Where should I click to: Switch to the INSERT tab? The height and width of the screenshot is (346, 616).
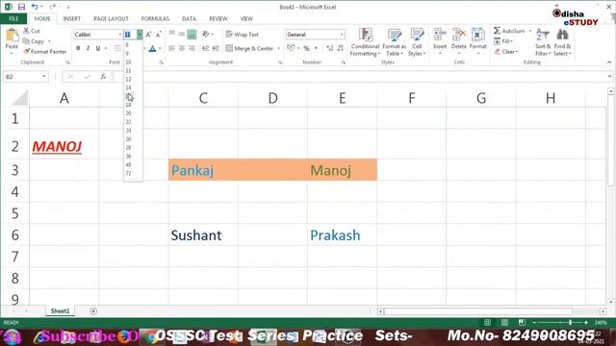tap(72, 19)
